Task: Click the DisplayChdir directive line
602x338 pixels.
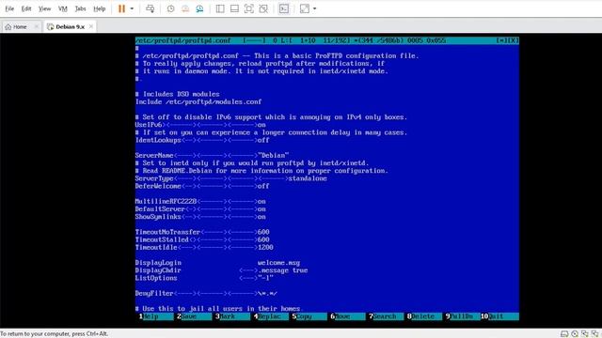Action: (x=222, y=270)
